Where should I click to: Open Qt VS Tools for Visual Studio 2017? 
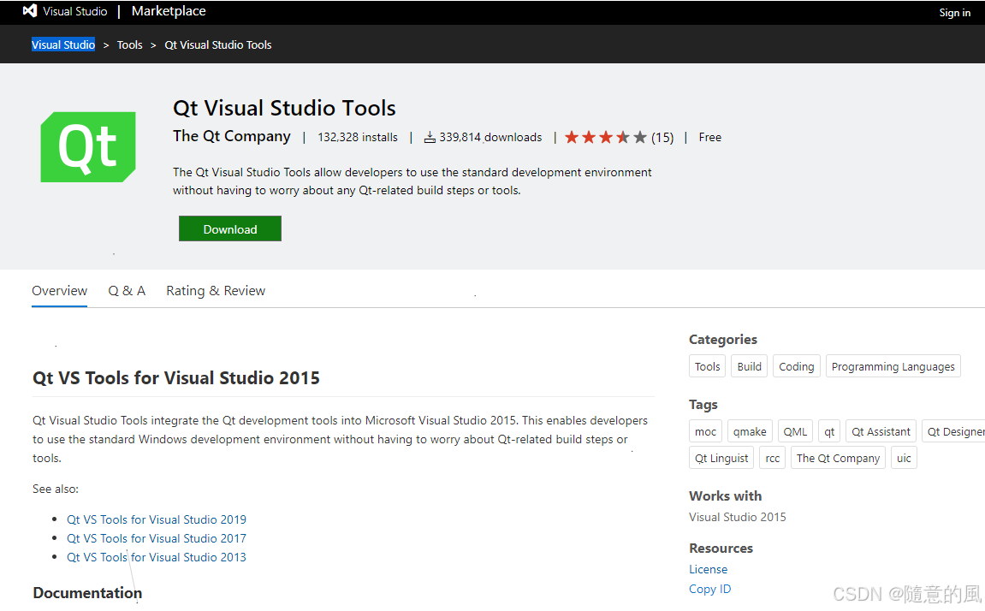pyautogui.click(x=157, y=538)
